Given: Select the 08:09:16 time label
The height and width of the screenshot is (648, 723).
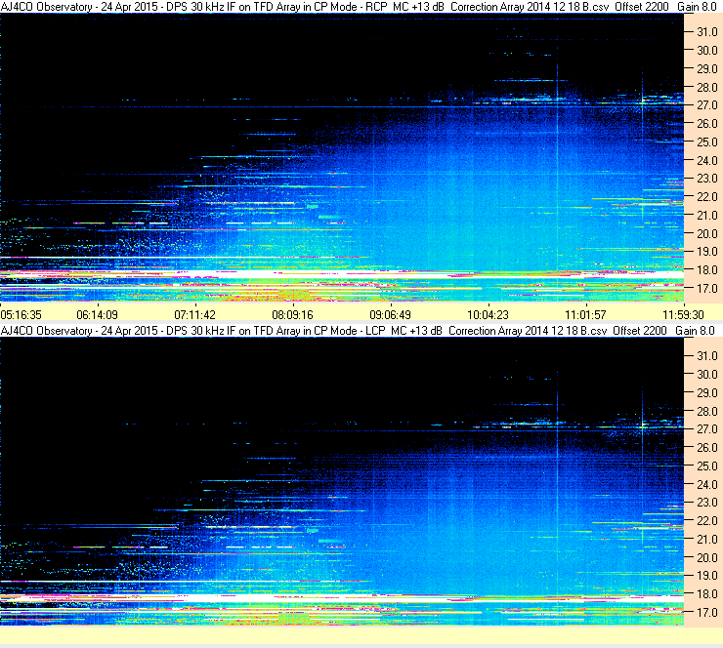Looking at the screenshot, I should pyautogui.click(x=293, y=315).
